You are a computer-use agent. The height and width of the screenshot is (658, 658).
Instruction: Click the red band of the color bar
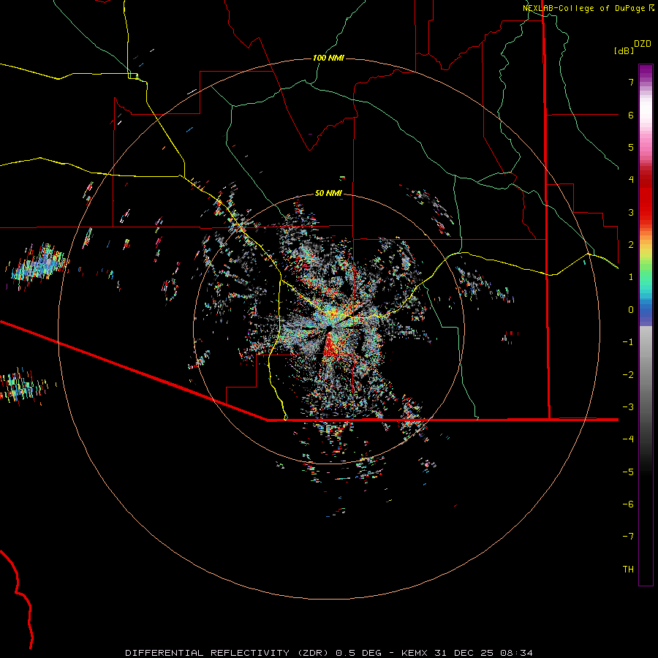pyautogui.click(x=646, y=197)
